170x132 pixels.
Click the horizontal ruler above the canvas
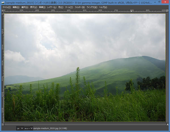pyautogui.click(x=85, y=10)
